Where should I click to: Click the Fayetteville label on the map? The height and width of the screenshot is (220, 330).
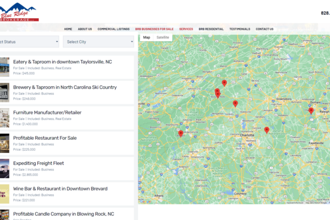pyautogui.click(x=316, y=143)
